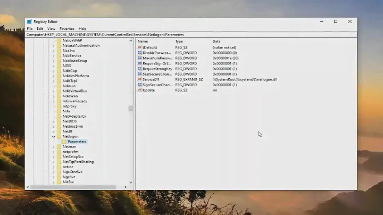Select the Parameters folder icon
This screenshot has height=215, width=383.
(x=64, y=142)
